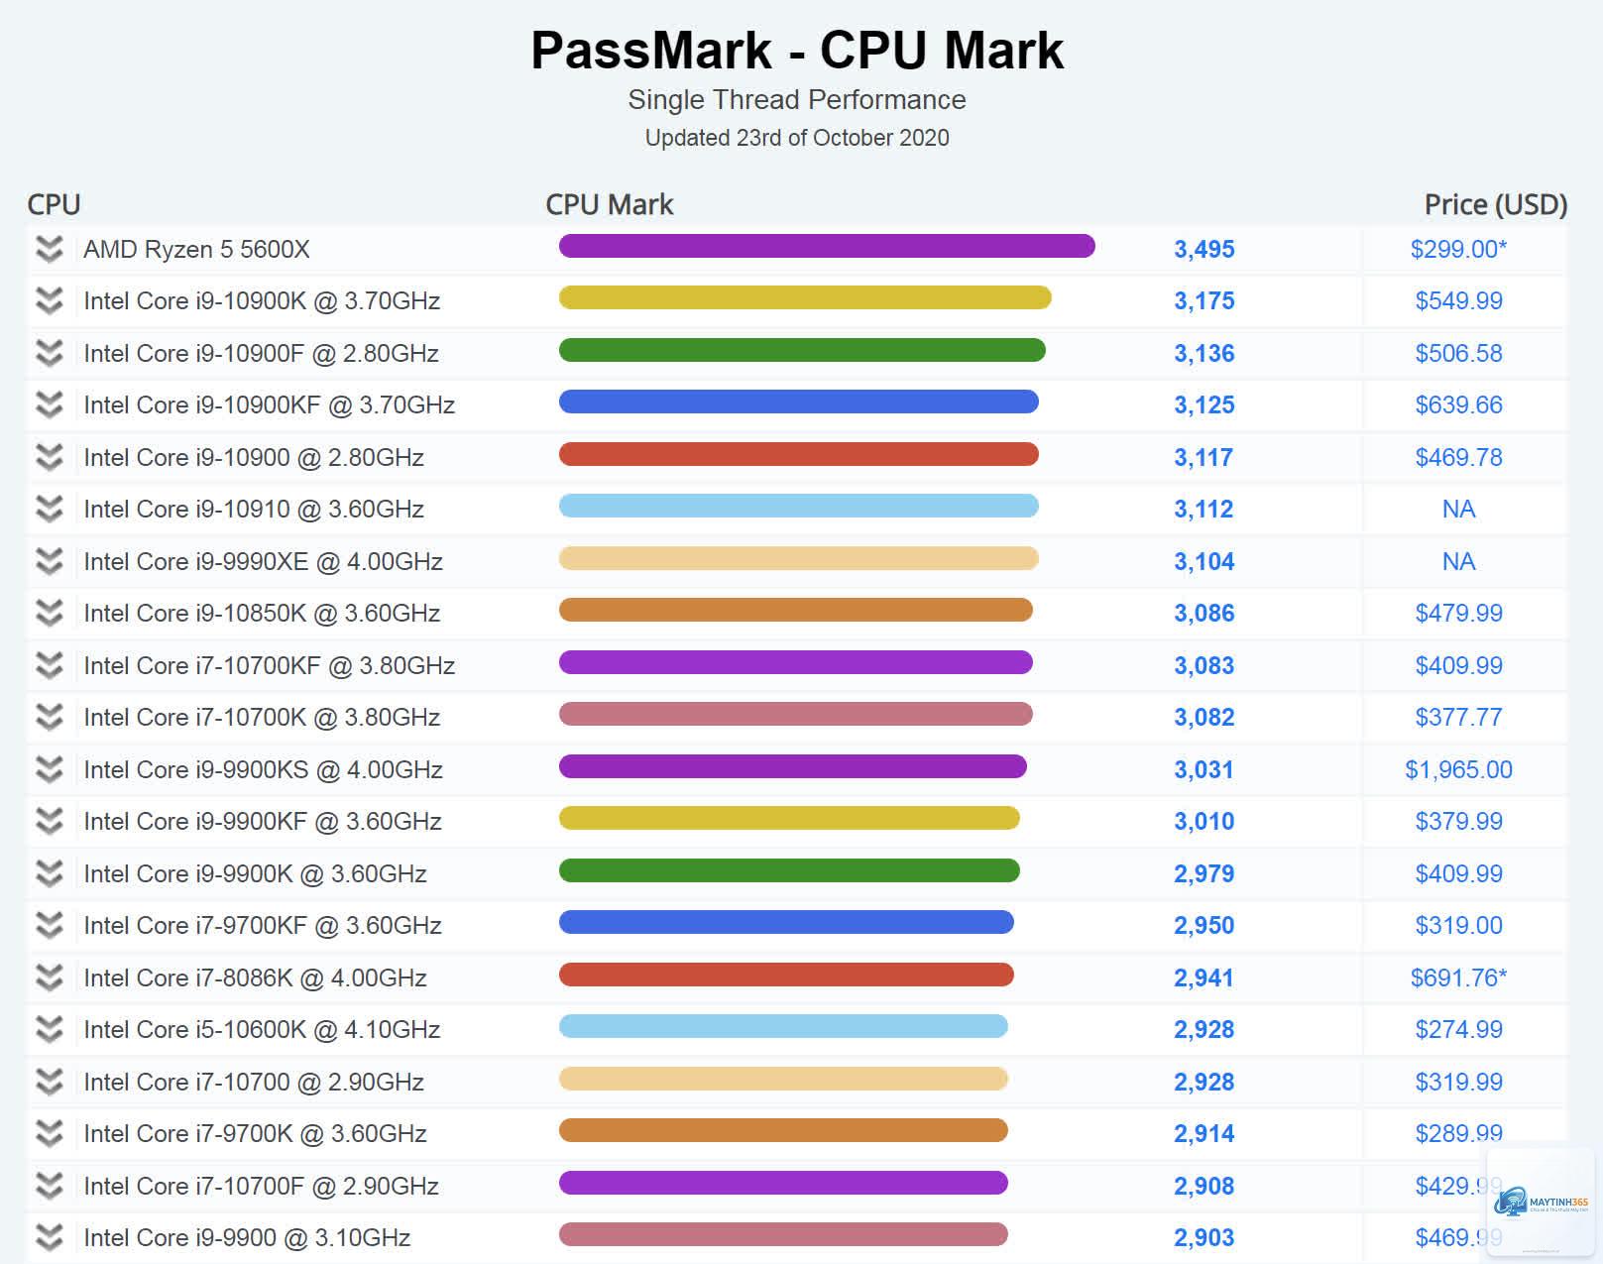Click the 3,125 score value
This screenshot has height=1264, width=1603.
(x=1204, y=404)
